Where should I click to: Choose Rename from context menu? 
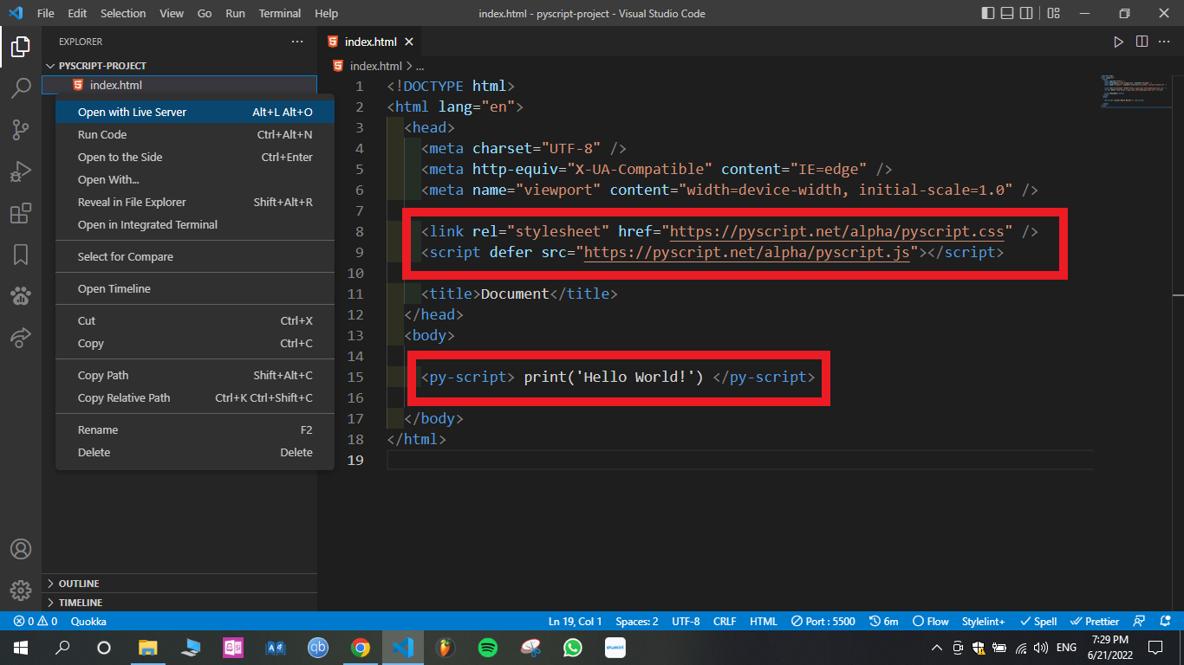[195, 429]
